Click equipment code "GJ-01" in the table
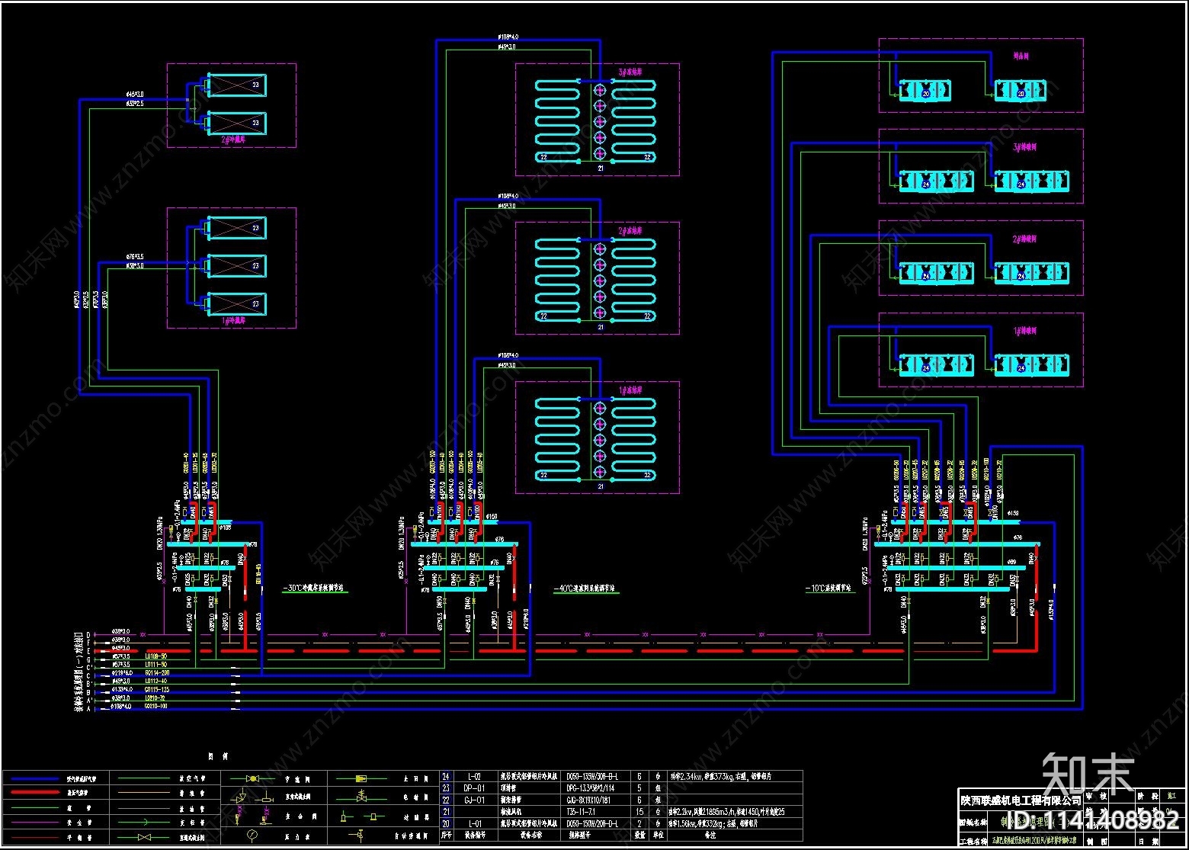This screenshot has width=1189, height=850. pos(475,800)
